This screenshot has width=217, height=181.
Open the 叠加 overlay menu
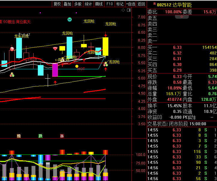click(68, 4)
